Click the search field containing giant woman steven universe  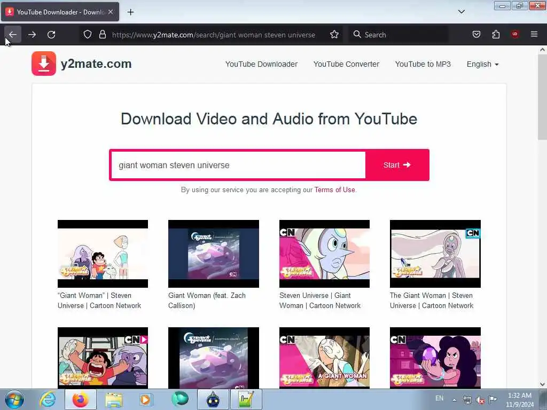coord(238,165)
